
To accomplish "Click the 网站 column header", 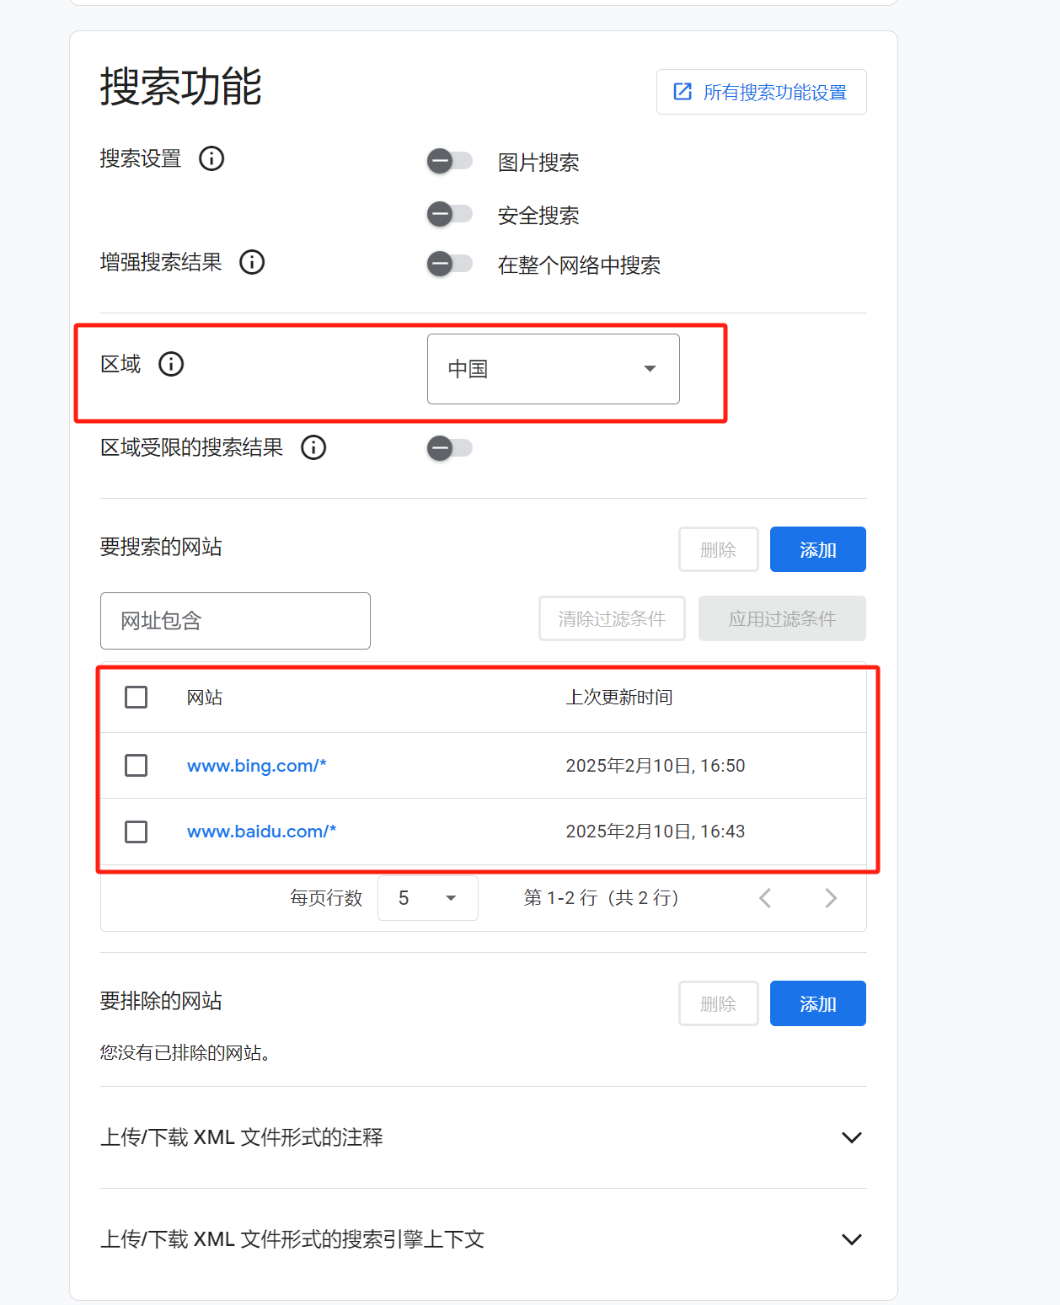I will pyautogui.click(x=205, y=698).
